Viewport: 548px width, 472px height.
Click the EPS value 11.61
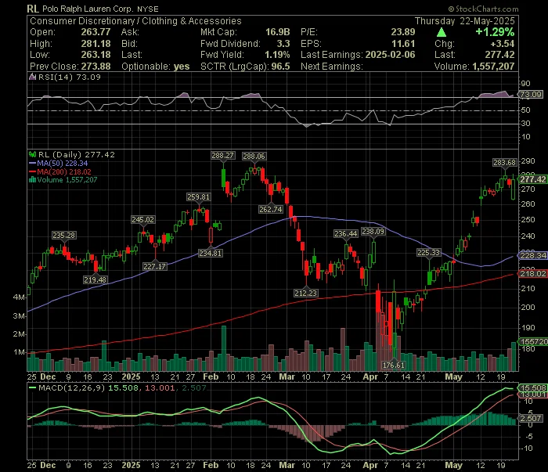pyautogui.click(x=403, y=44)
